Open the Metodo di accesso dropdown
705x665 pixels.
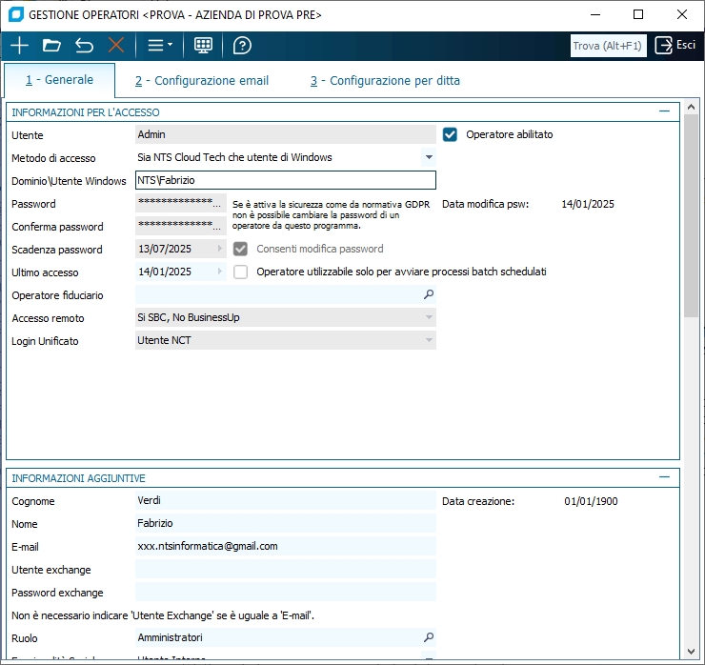(429, 157)
